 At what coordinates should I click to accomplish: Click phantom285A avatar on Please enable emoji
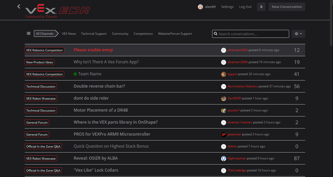[x=224, y=50]
